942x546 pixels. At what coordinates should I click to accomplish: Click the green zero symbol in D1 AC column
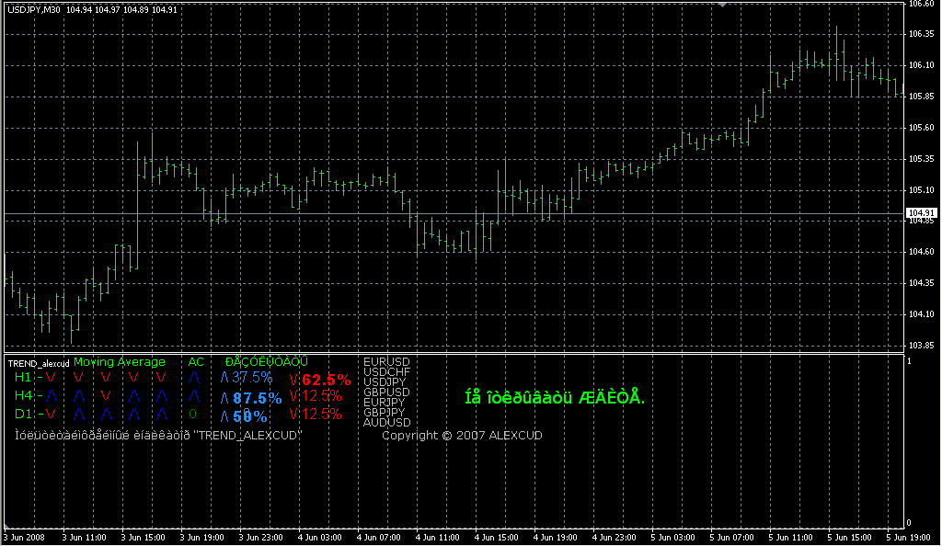193,414
